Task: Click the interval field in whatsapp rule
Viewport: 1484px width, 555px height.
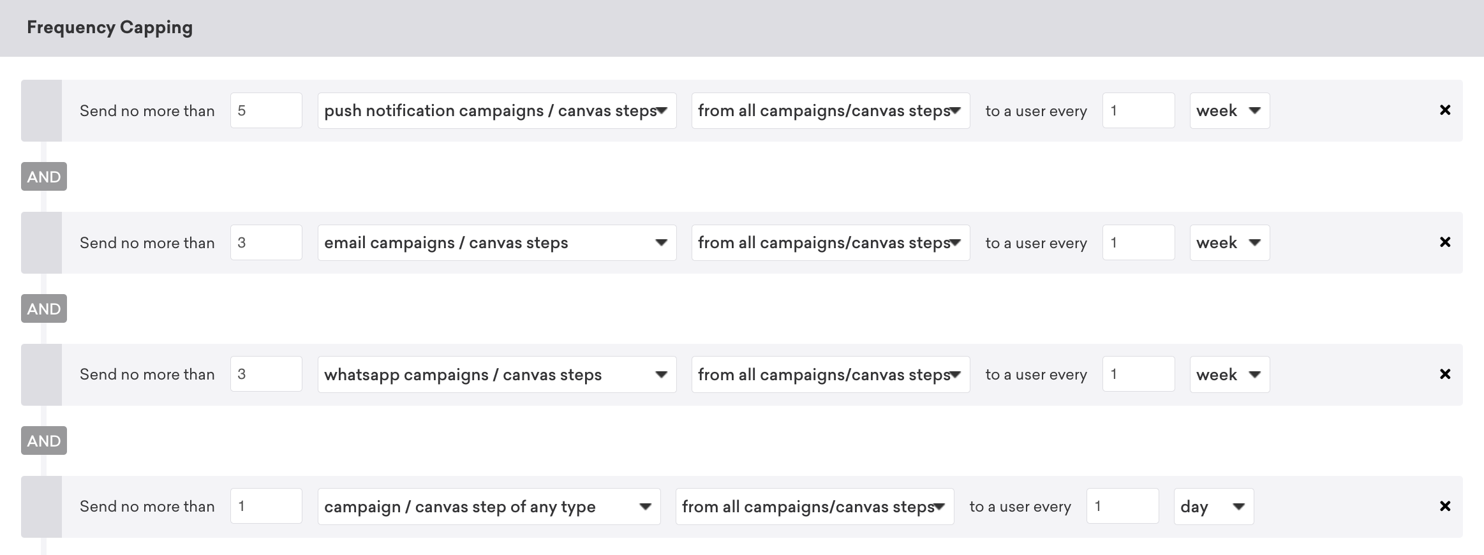Action: point(1138,374)
